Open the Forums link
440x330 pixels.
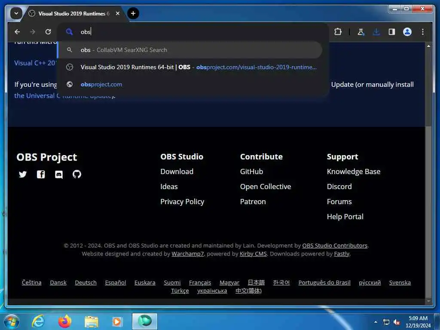coord(339,202)
